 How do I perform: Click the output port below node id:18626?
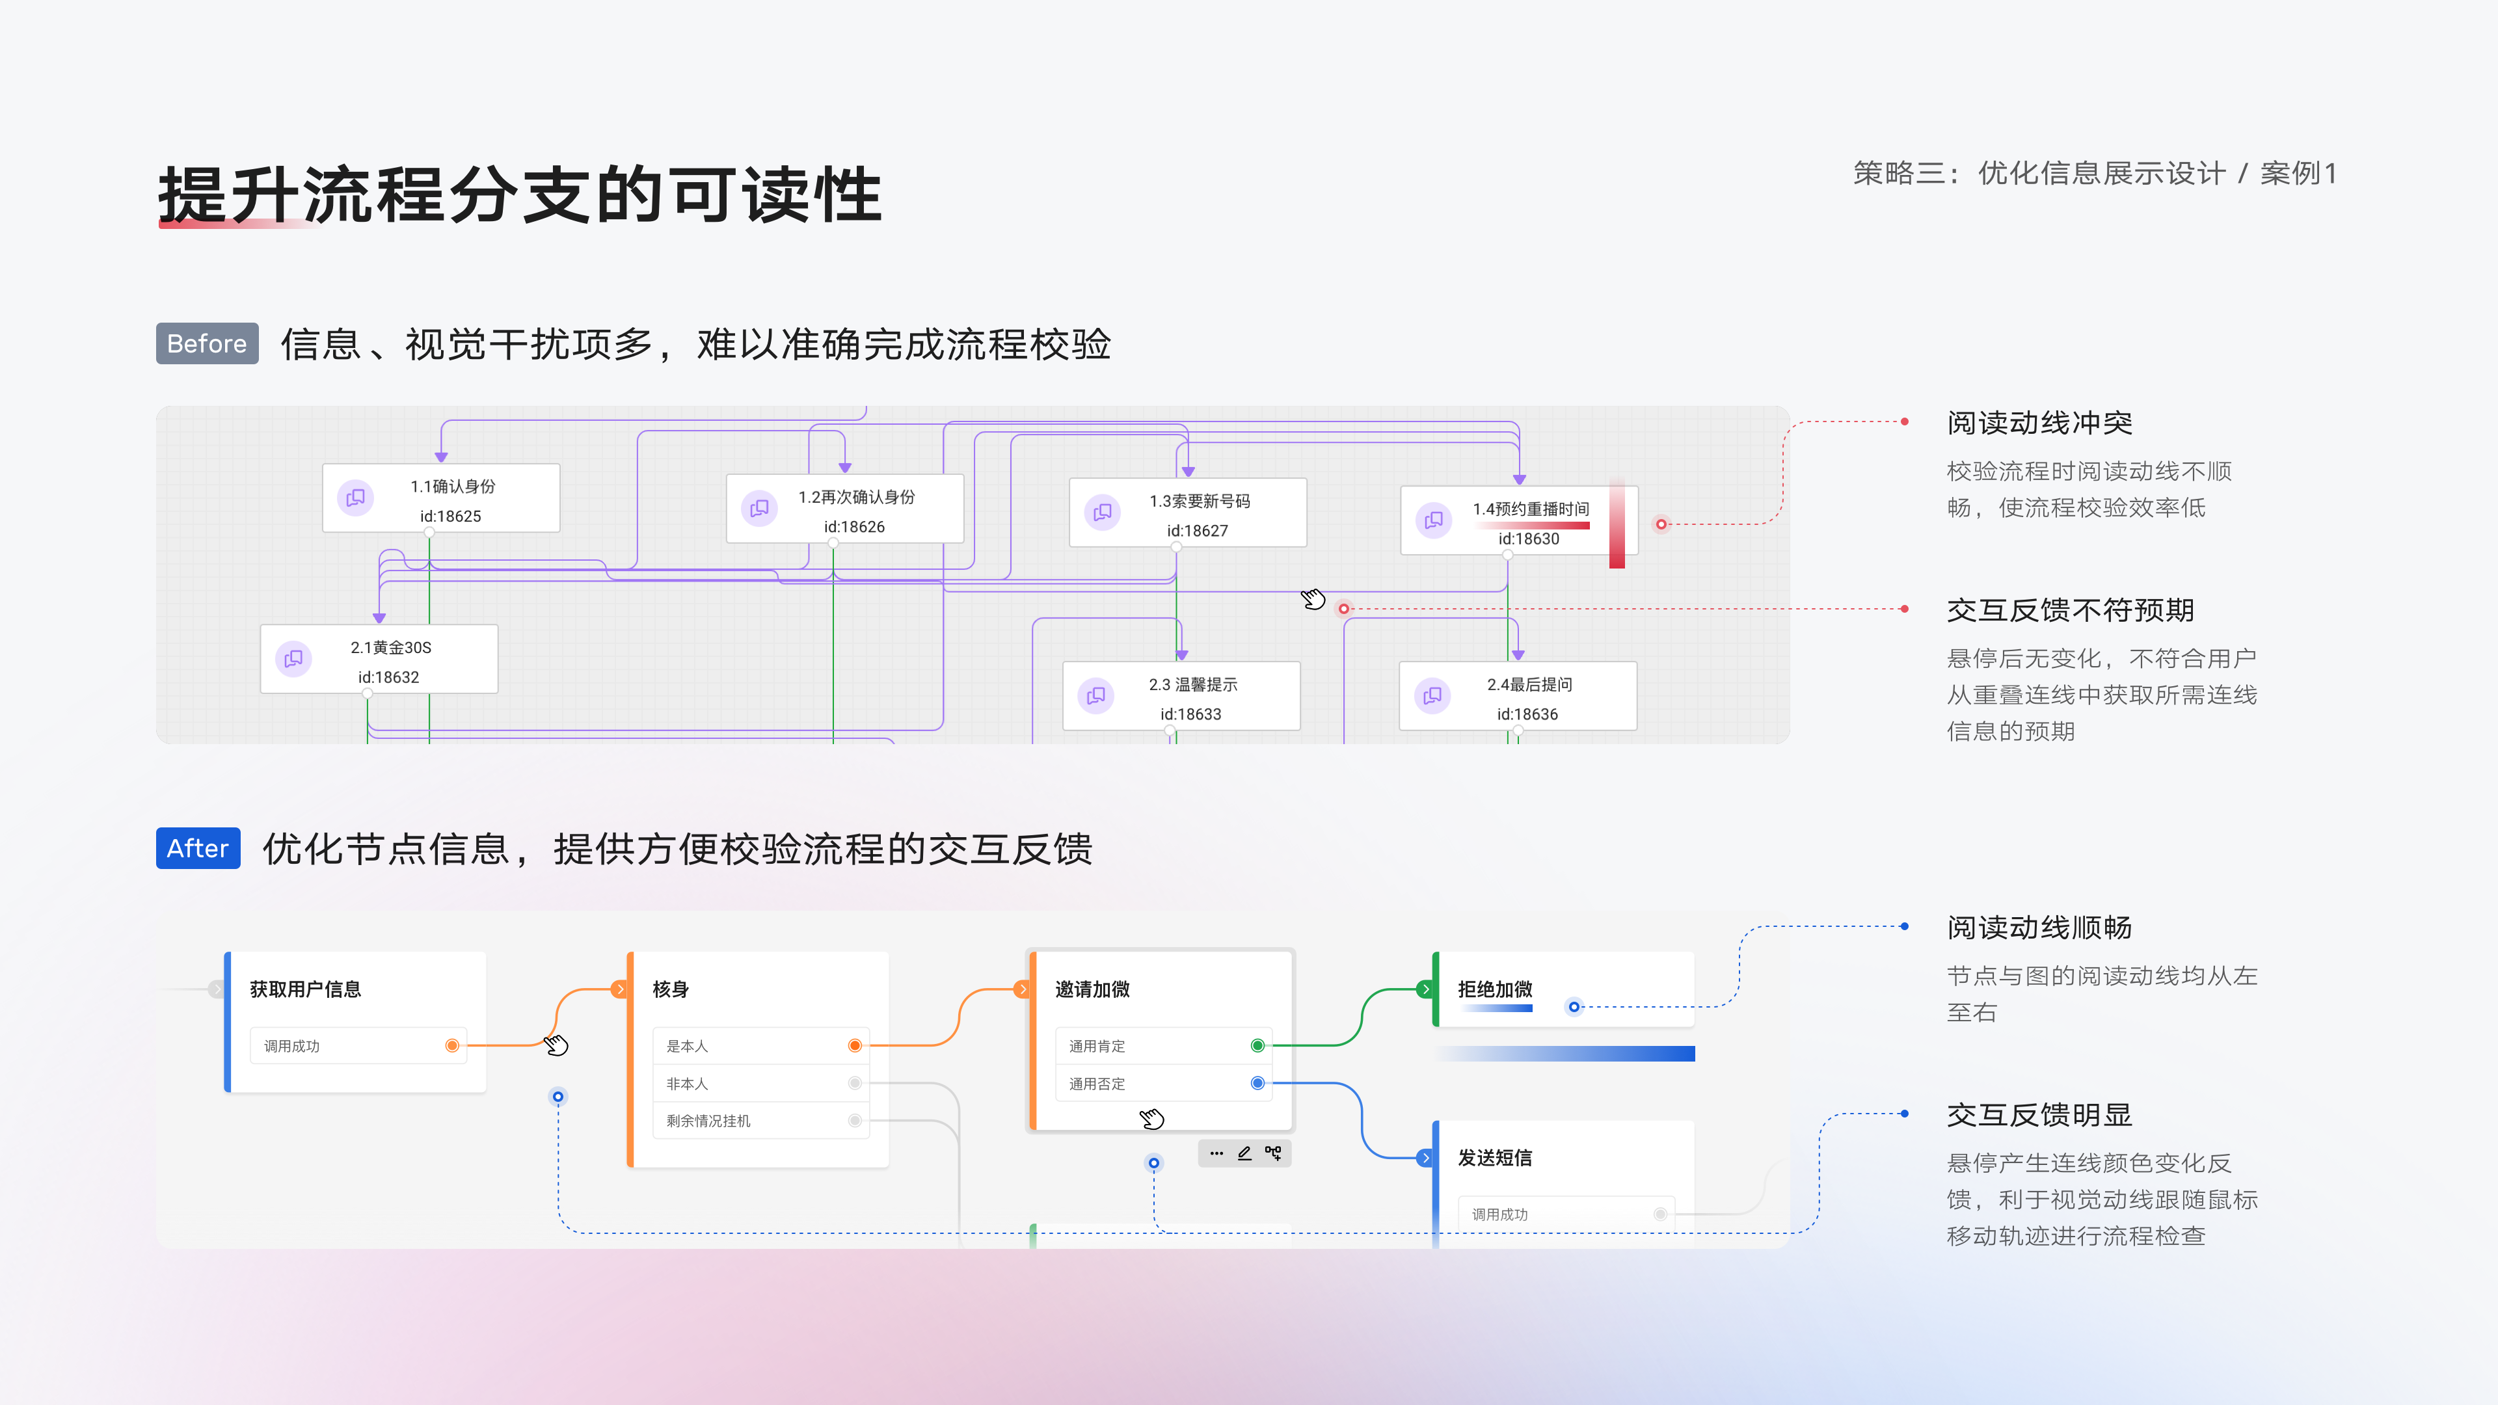[x=833, y=543]
